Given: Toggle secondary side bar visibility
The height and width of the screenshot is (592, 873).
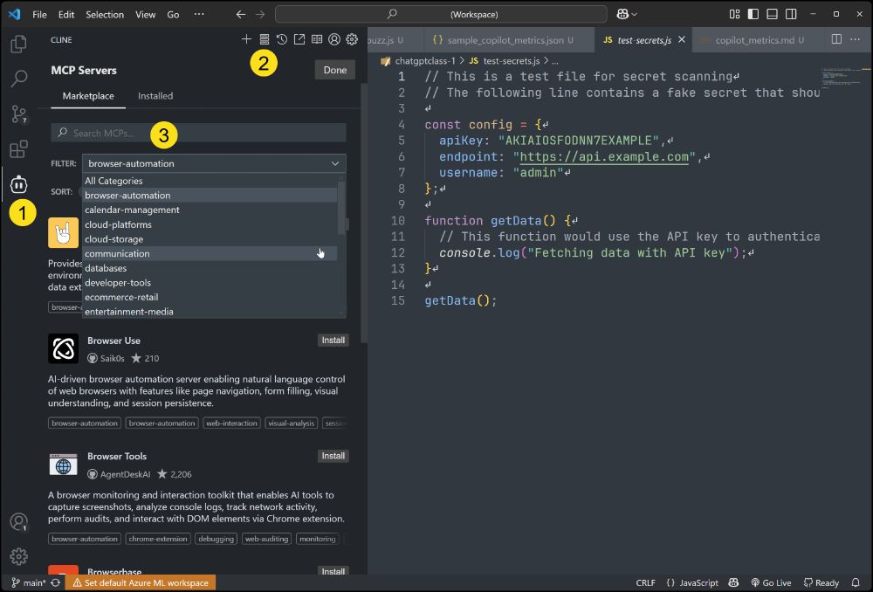Looking at the screenshot, I should (791, 15).
